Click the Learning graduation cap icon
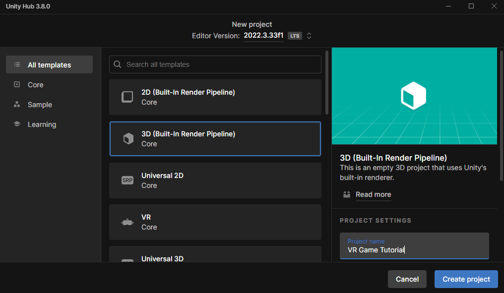This screenshot has height=293, width=504. (17, 124)
